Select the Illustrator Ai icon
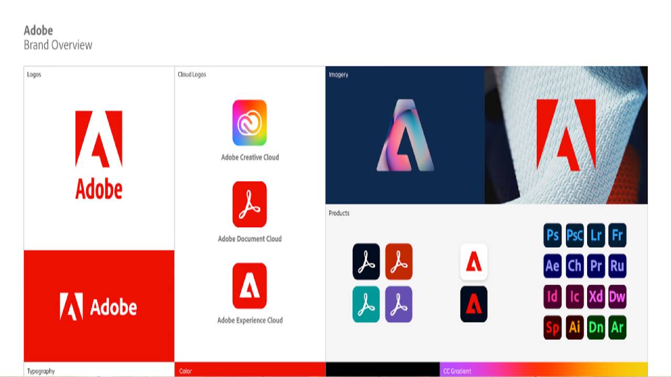Viewport: 671px width, 377px height. pyautogui.click(x=575, y=328)
